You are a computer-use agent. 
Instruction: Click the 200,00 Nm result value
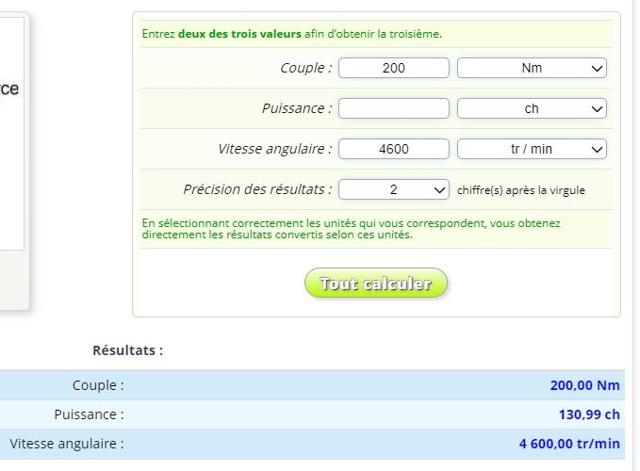point(584,385)
